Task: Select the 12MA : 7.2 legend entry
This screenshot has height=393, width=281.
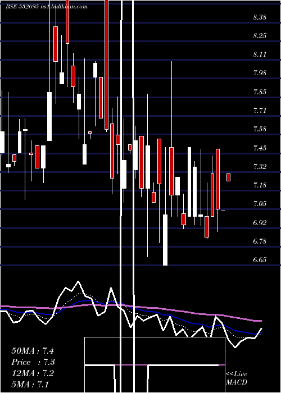Action: pos(33,373)
